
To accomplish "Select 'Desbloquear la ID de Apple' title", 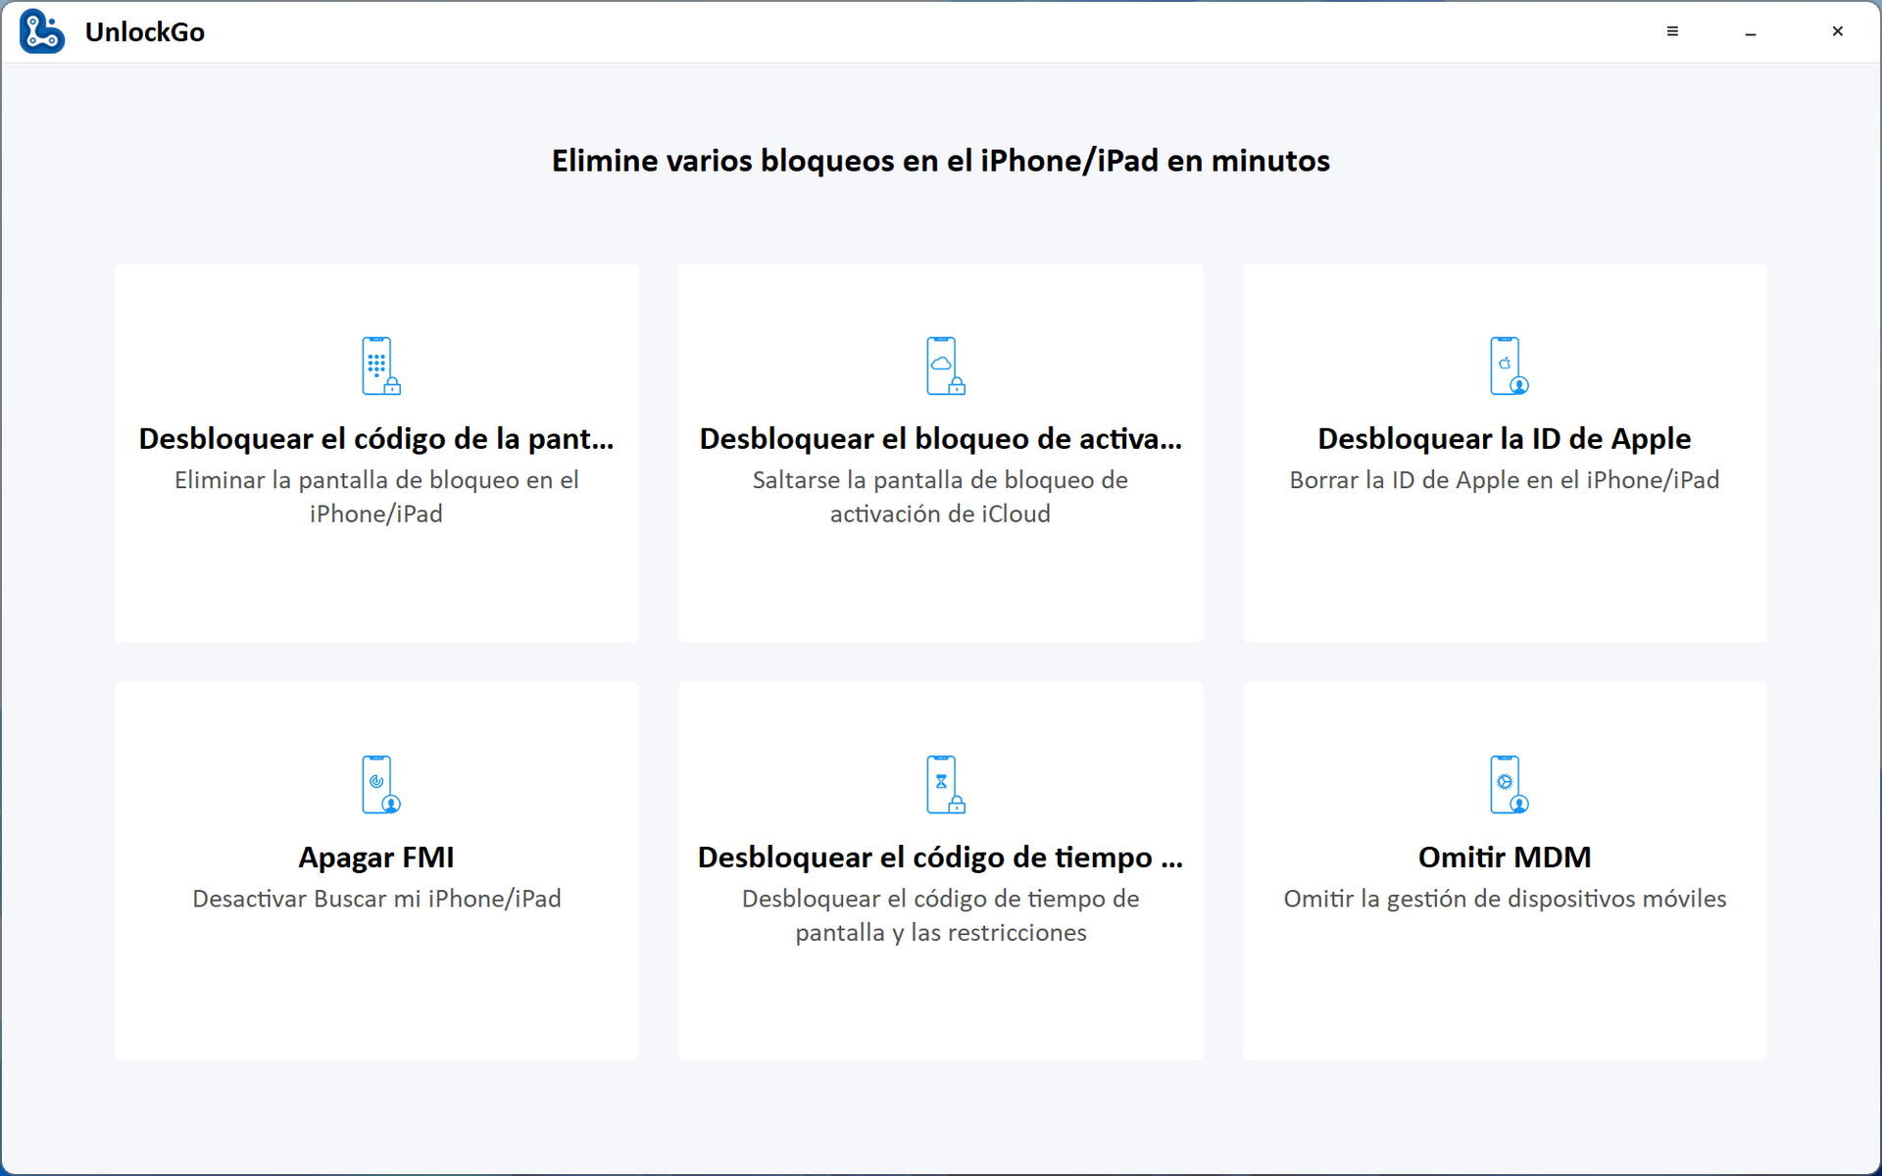I will [1504, 439].
